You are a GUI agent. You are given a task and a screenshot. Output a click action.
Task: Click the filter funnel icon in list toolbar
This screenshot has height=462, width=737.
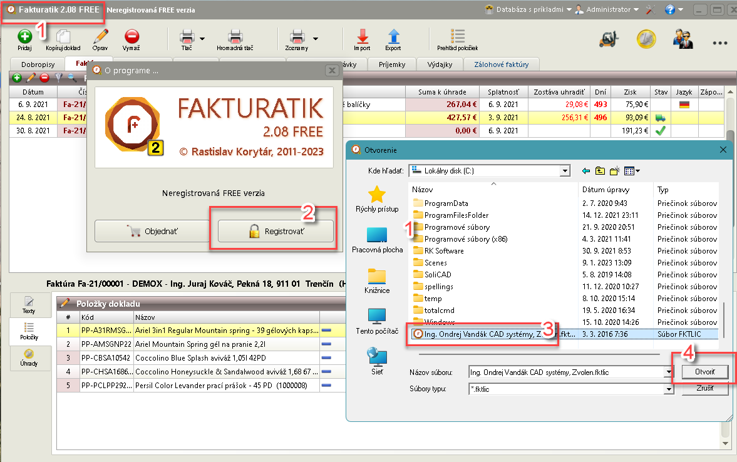tap(59, 78)
